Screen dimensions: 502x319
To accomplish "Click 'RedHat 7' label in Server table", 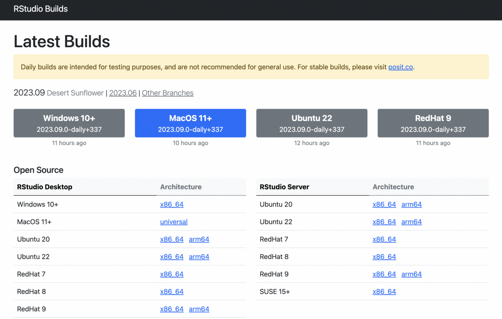I will click(274, 239).
